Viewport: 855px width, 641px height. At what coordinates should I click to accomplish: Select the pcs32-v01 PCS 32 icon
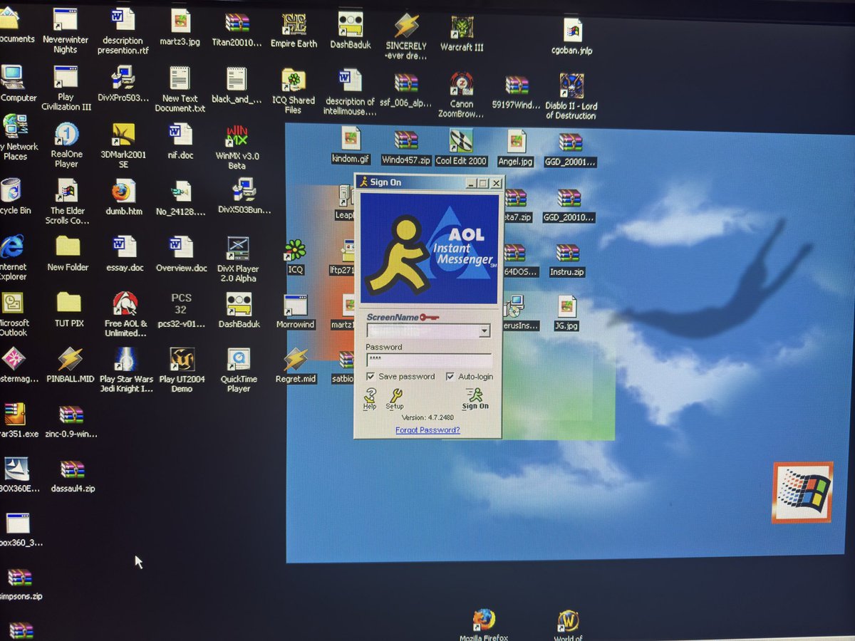coord(181,304)
